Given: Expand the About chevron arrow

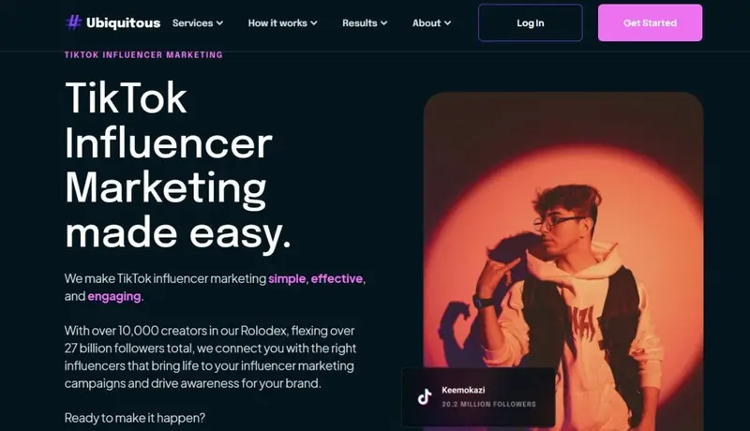Looking at the screenshot, I should click(x=447, y=22).
